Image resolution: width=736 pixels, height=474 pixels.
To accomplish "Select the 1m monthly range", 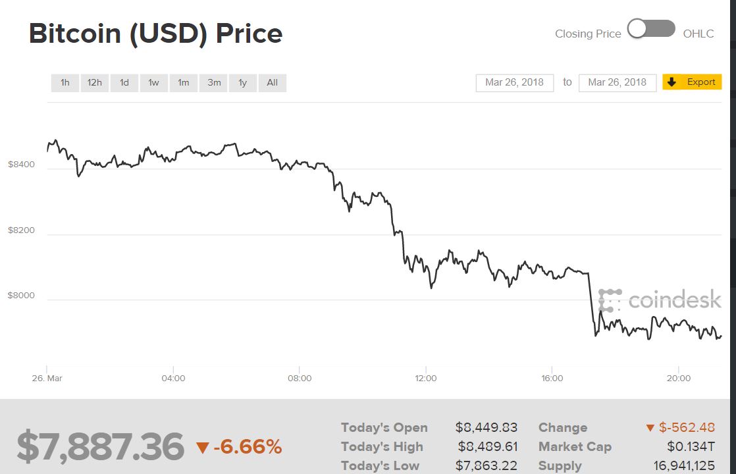I will pos(183,82).
